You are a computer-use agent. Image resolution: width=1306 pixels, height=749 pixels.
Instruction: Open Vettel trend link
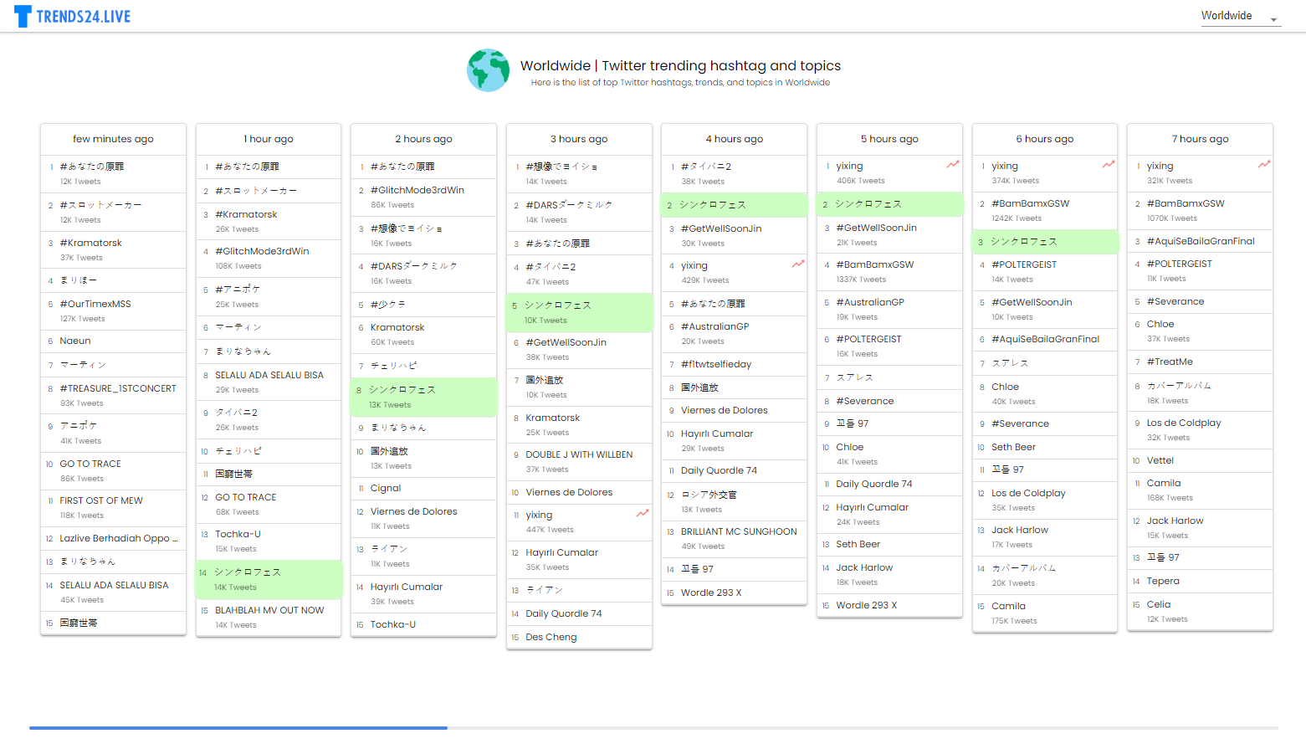(x=1160, y=460)
